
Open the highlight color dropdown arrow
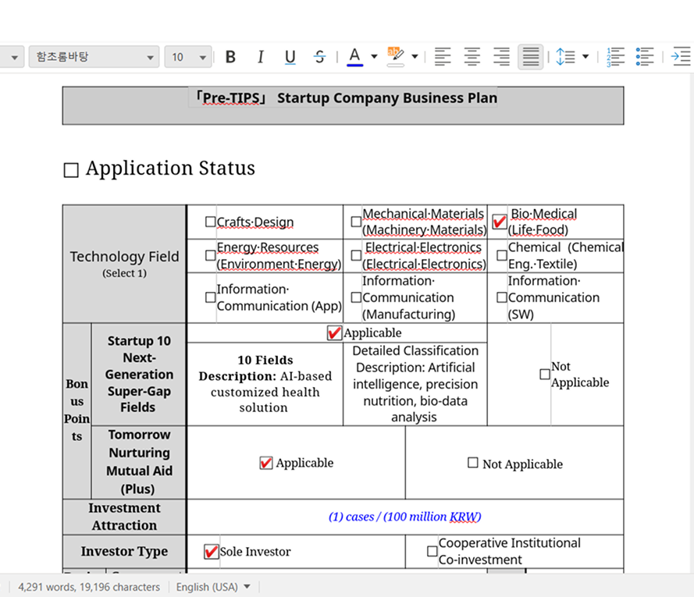(415, 57)
